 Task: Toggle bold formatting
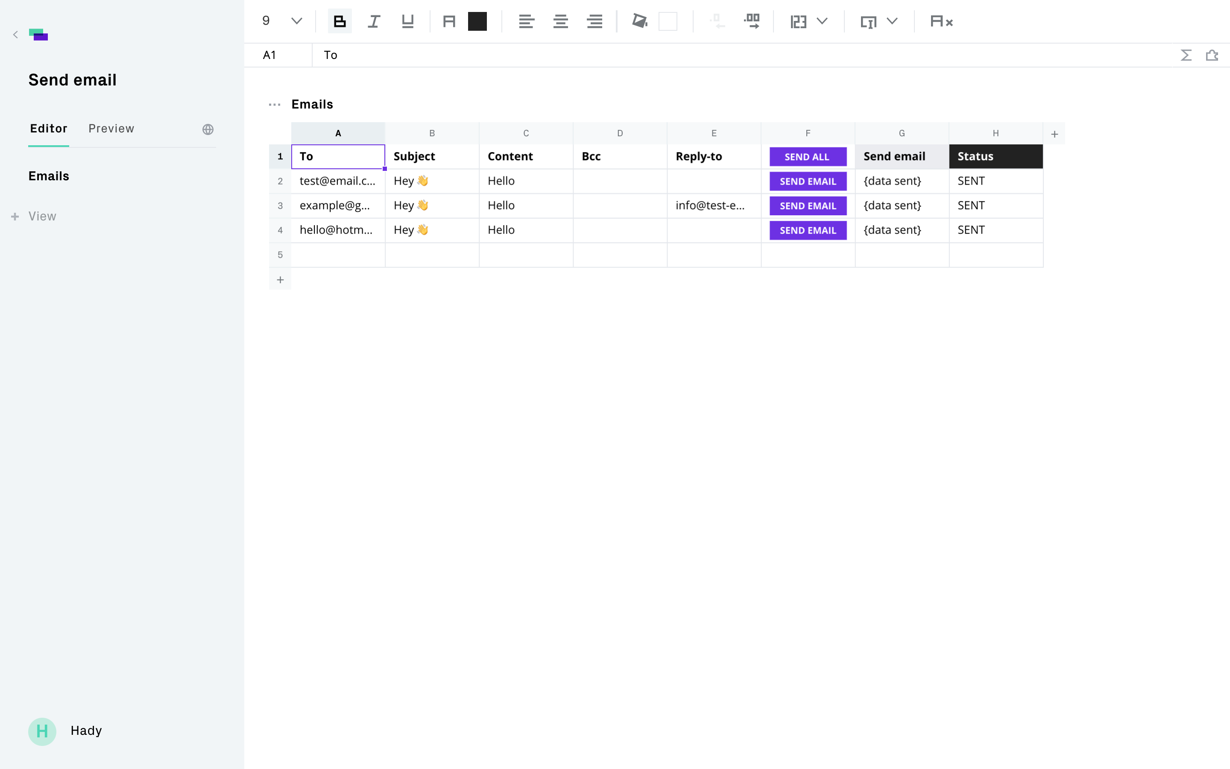pos(340,21)
